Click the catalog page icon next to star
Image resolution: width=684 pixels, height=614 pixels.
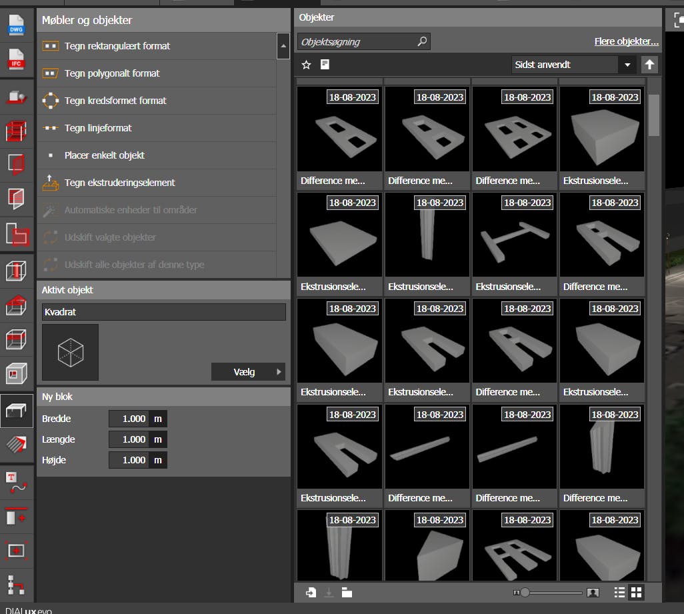coord(325,65)
